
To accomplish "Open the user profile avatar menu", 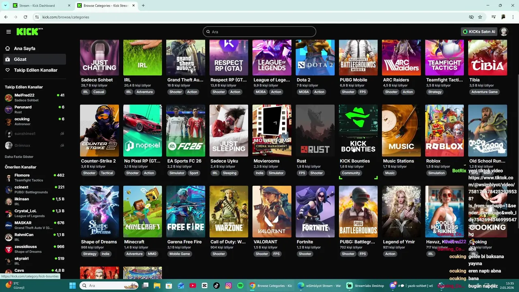I will tap(504, 32).
